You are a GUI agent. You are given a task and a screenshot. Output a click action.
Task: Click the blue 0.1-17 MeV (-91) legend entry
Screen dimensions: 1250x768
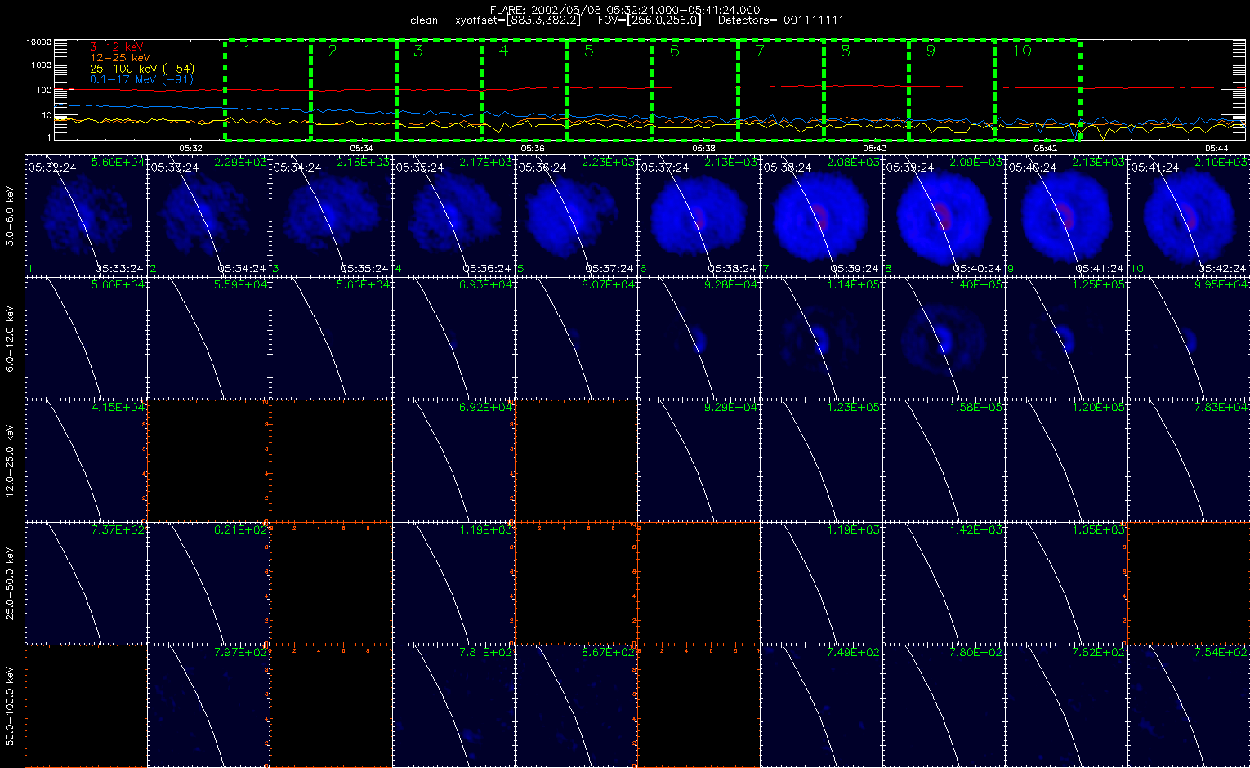(142, 79)
